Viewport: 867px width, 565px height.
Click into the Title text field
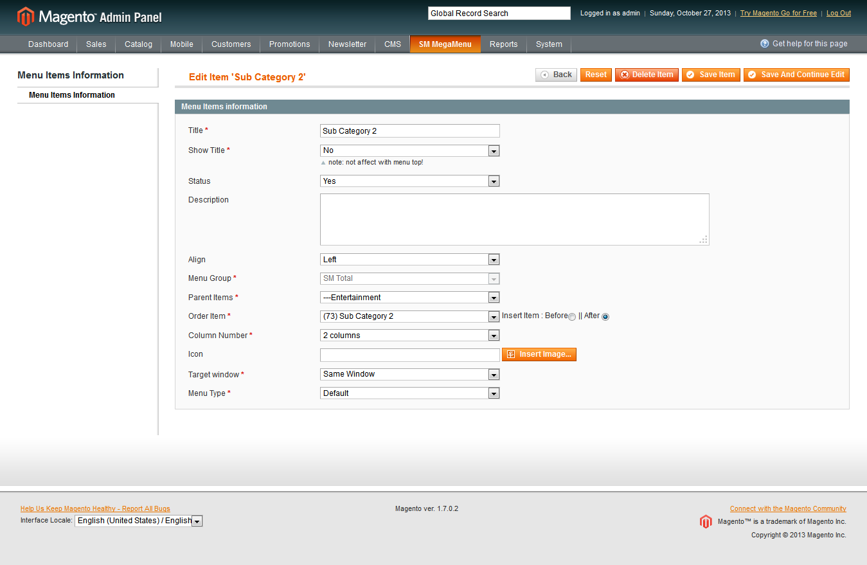coord(410,130)
